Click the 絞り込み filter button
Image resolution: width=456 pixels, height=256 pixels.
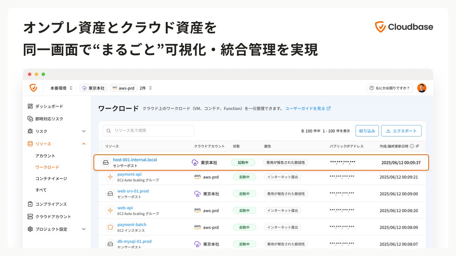[x=367, y=131]
